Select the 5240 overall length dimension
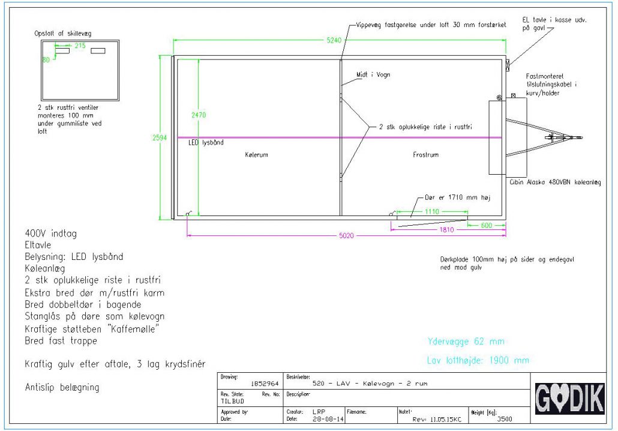This screenshot has height=431, width=618. point(334,40)
